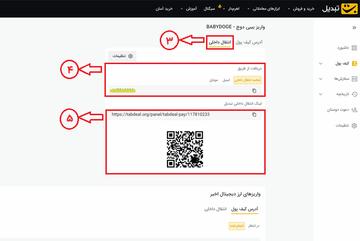Open the داشبورد dashboard icon in the sidebar
Viewport: 360px width, 241px height.
354,48
